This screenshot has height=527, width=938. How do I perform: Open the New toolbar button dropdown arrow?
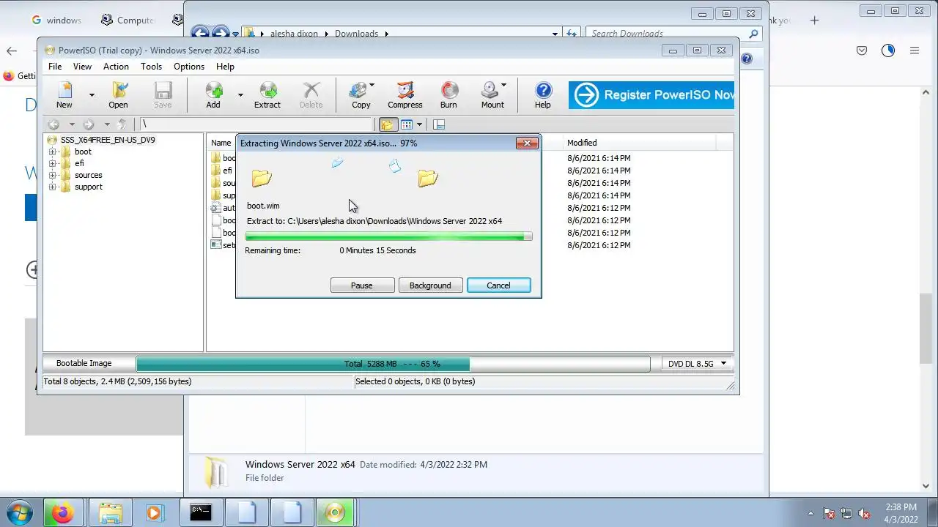92,95
